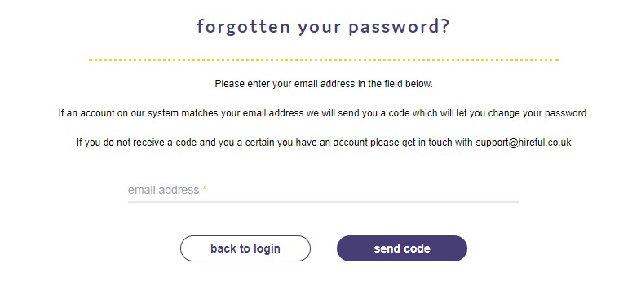Go back to login

click(245, 248)
